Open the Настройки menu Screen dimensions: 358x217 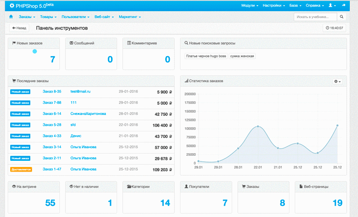coord(274,6)
